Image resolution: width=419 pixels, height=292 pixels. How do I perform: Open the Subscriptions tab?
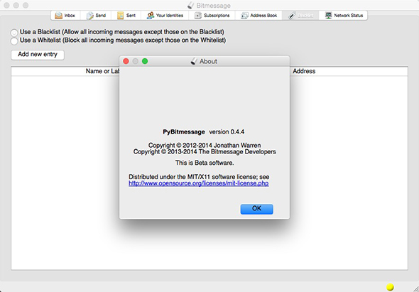click(x=212, y=16)
